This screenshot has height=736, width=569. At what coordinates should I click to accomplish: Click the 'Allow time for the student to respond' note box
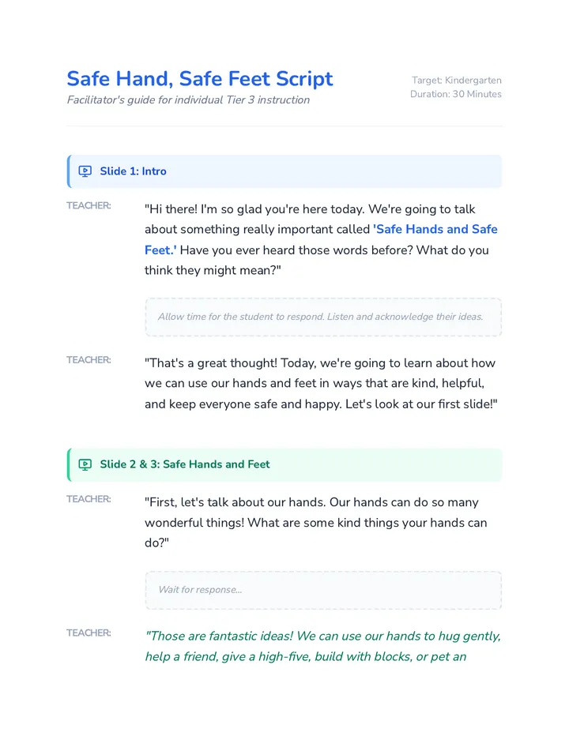pos(323,317)
